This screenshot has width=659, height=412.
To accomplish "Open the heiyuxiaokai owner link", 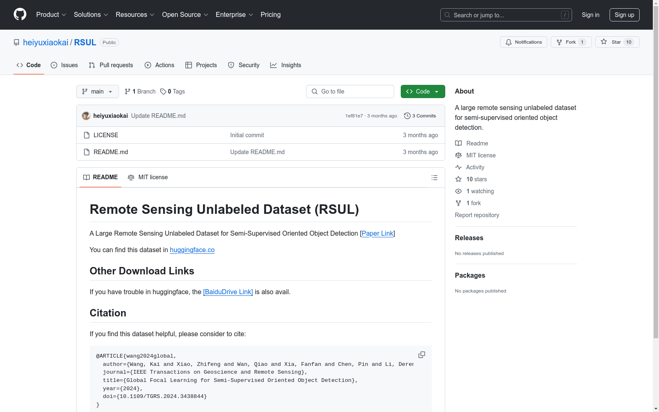I will click(46, 42).
